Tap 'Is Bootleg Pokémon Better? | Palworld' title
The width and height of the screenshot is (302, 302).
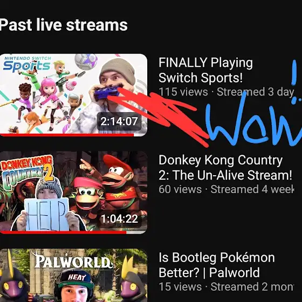216,265
